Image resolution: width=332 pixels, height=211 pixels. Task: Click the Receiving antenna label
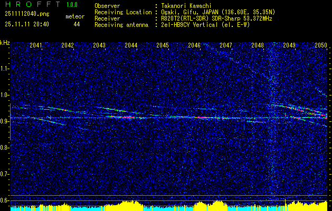coord(121,25)
